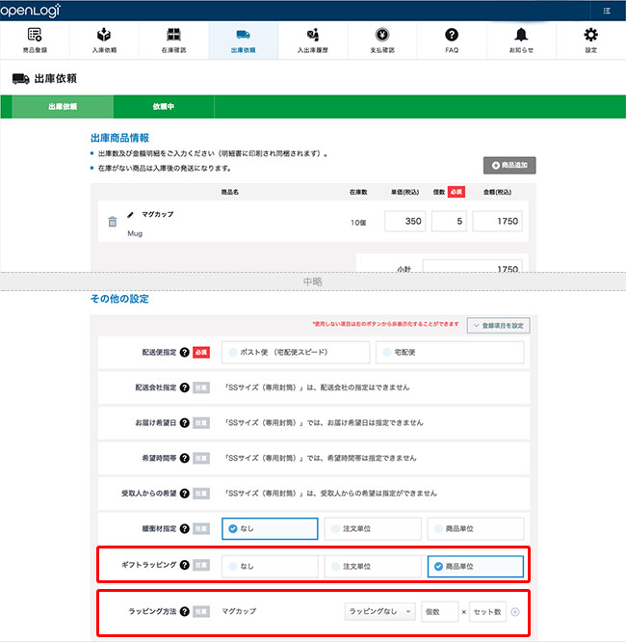626x642 pixels.
Task: Click the 個数 field showing 5
Action: click(449, 221)
